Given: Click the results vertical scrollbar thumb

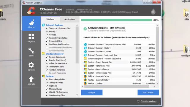Looking at the screenshot, I should tap(157, 44).
